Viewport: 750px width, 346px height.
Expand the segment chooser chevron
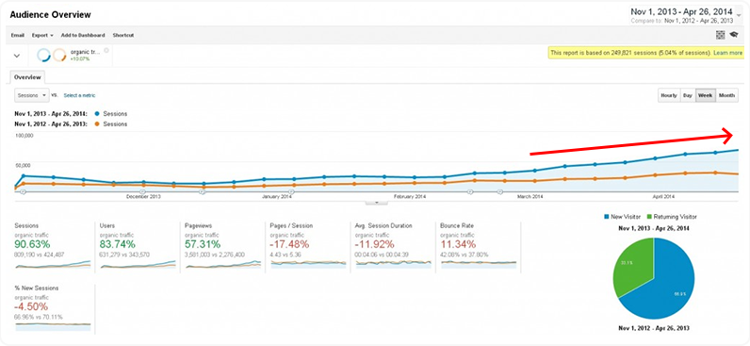(17, 56)
